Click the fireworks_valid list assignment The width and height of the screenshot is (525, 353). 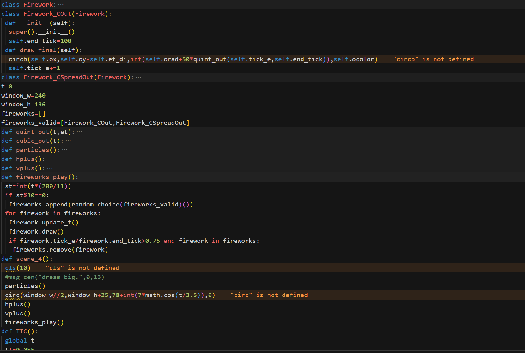tap(95, 123)
